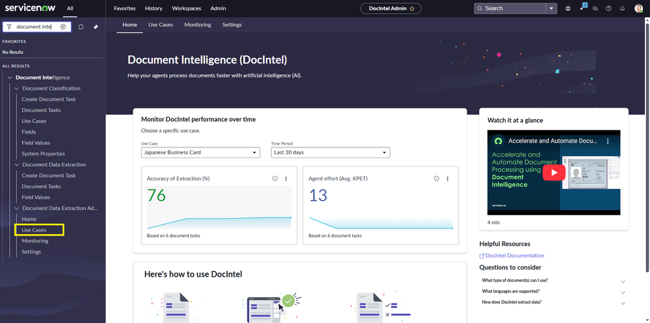
Task: Switch to the Use Cases tab
Action: [161, 25]
